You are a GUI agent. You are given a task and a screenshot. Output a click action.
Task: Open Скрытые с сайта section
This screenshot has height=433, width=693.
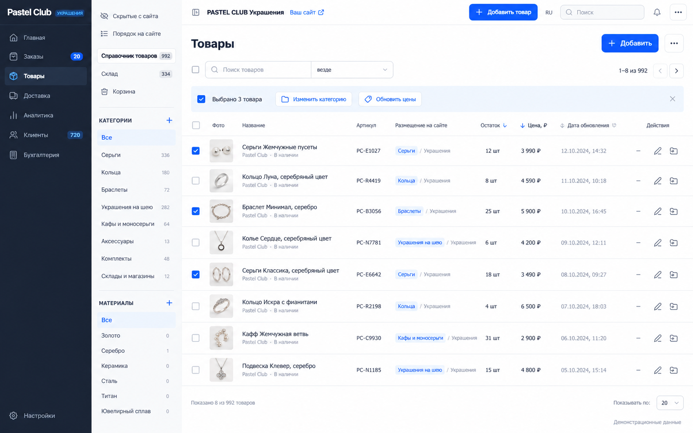point(129,16)
